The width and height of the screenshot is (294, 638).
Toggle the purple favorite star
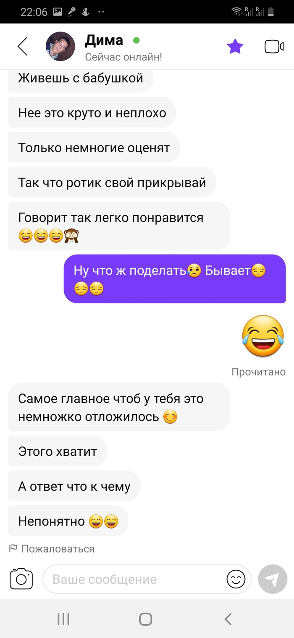pos(235,46)
